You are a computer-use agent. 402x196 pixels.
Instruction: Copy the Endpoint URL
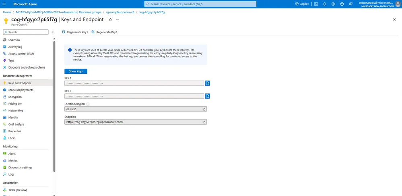pyautogui.click(x=204, y=122)
